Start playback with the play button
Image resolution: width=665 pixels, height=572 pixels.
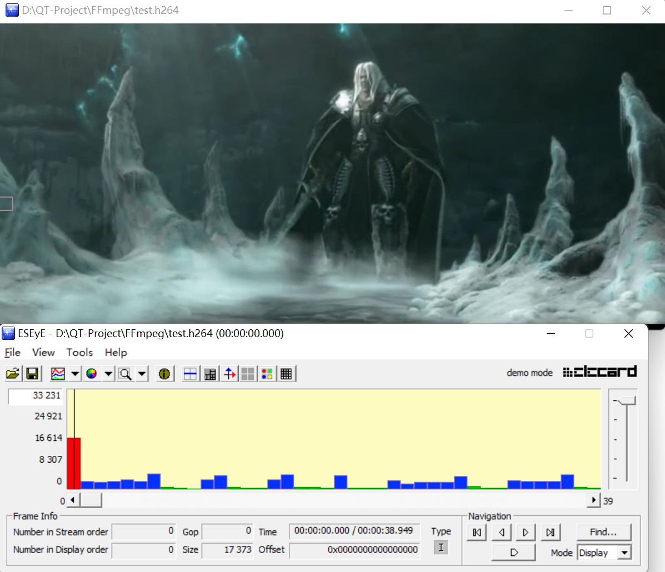pos(513,553)
